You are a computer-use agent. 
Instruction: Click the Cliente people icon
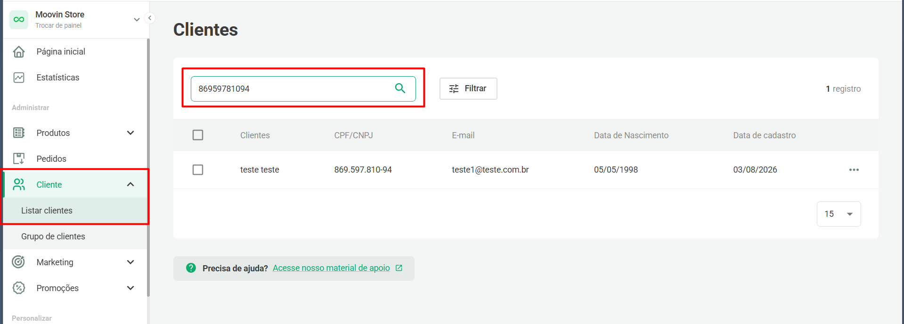tap(19, 185)
